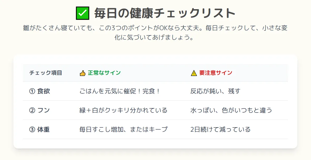Click the 反応が鈍い、残す cell
Screen dimensions: 311x160
click(x=215, y=91)
